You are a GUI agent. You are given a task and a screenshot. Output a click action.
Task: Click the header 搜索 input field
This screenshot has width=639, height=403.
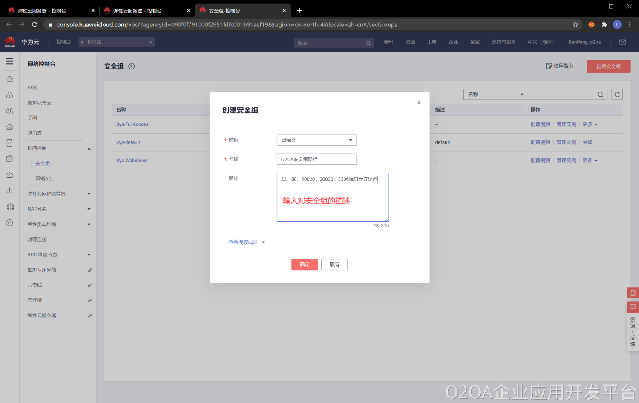[x=334, y=43]
